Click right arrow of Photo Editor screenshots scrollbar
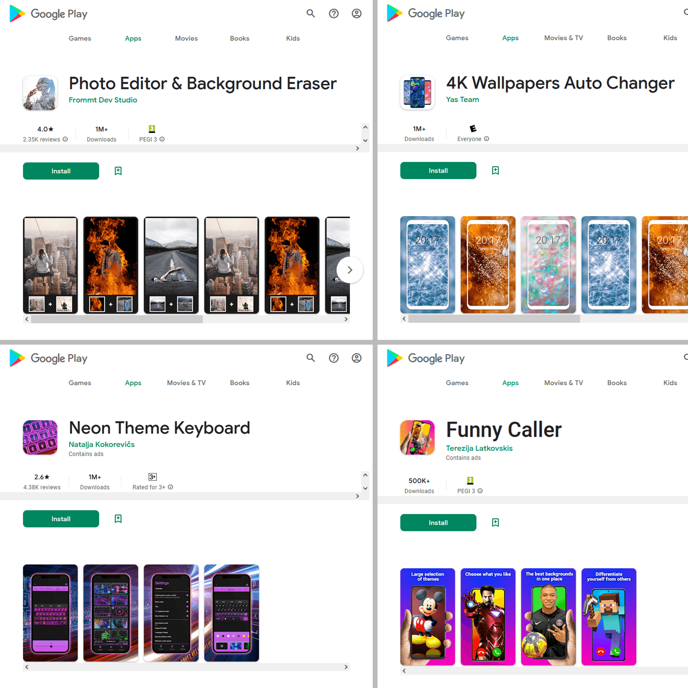This screenshot has height=688, width=688. [346, 320]
